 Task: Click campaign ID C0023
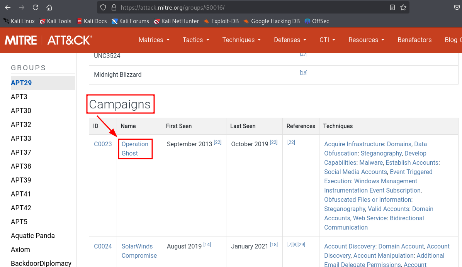[x=103, y=144]
